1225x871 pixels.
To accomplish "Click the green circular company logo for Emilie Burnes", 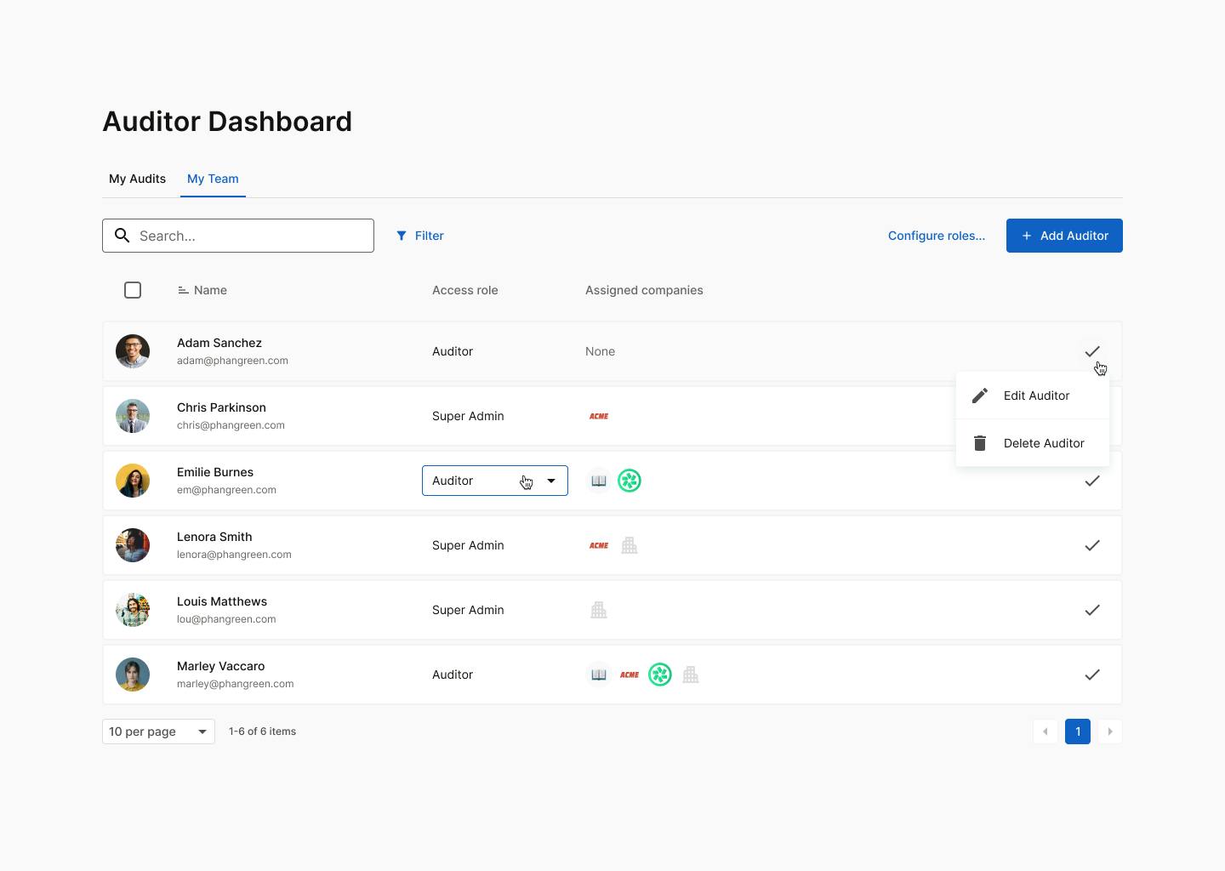I will 630,481.
